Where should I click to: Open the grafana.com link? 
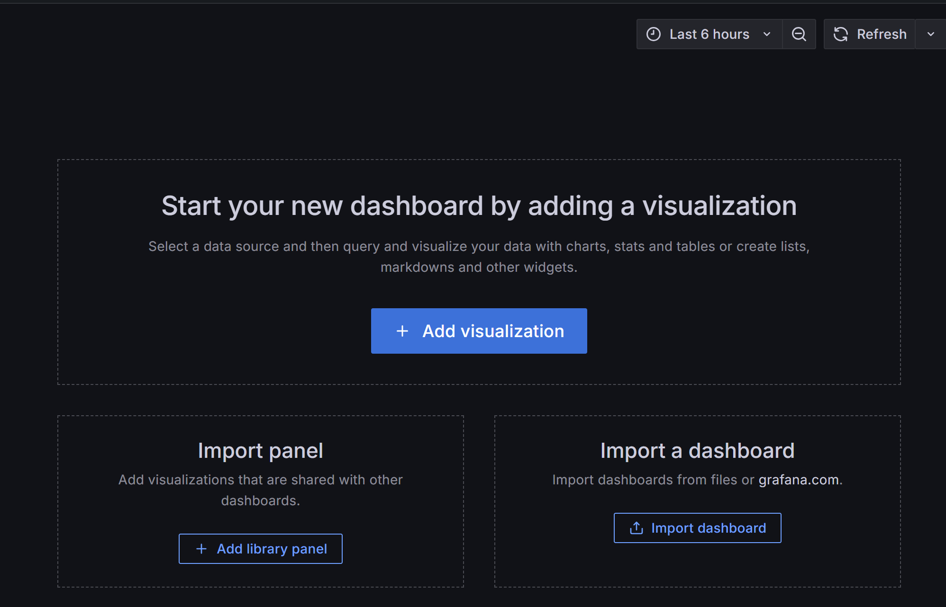coord(799,480)
